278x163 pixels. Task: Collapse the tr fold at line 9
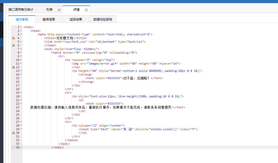pos(21,56)
